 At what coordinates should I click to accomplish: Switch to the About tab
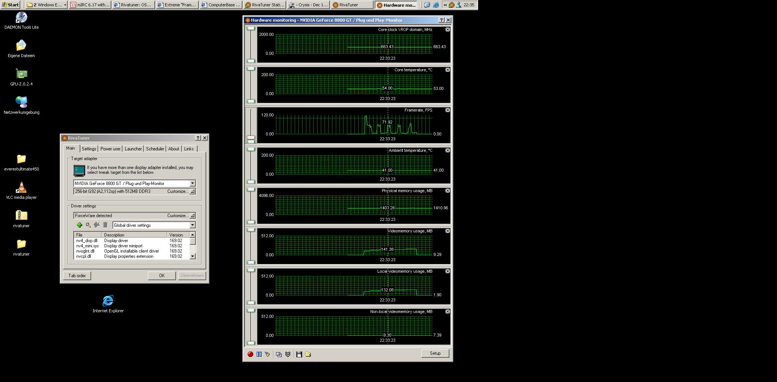tap(174, 149)
